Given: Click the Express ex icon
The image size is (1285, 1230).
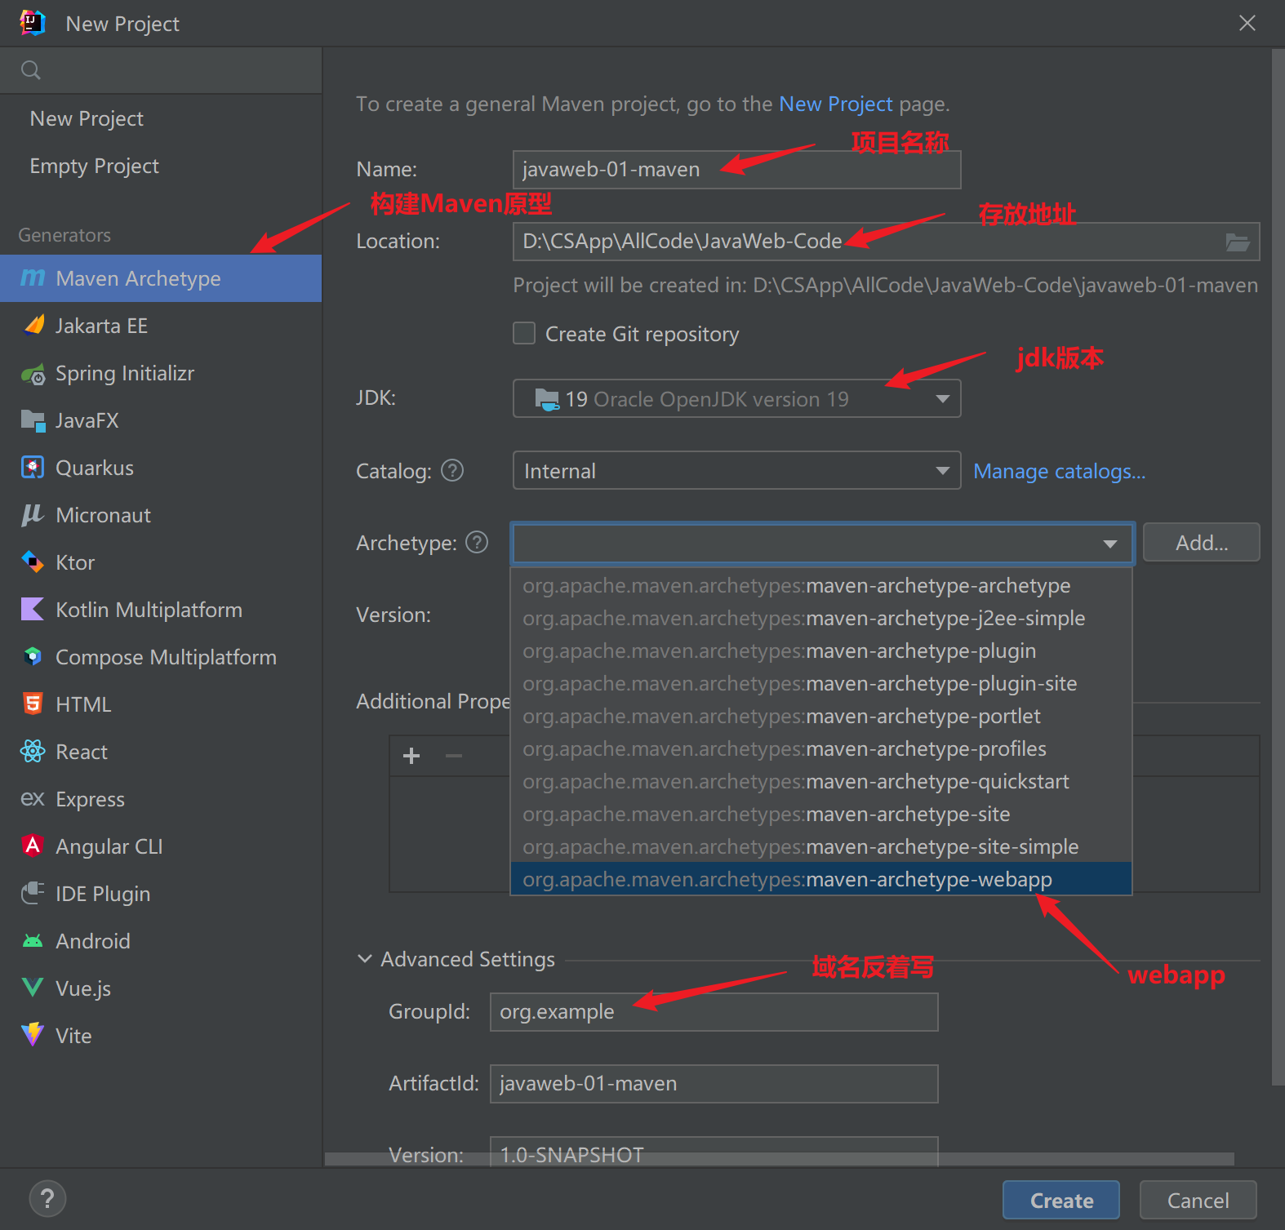Looking at the screenshot, I should [33, 799].
